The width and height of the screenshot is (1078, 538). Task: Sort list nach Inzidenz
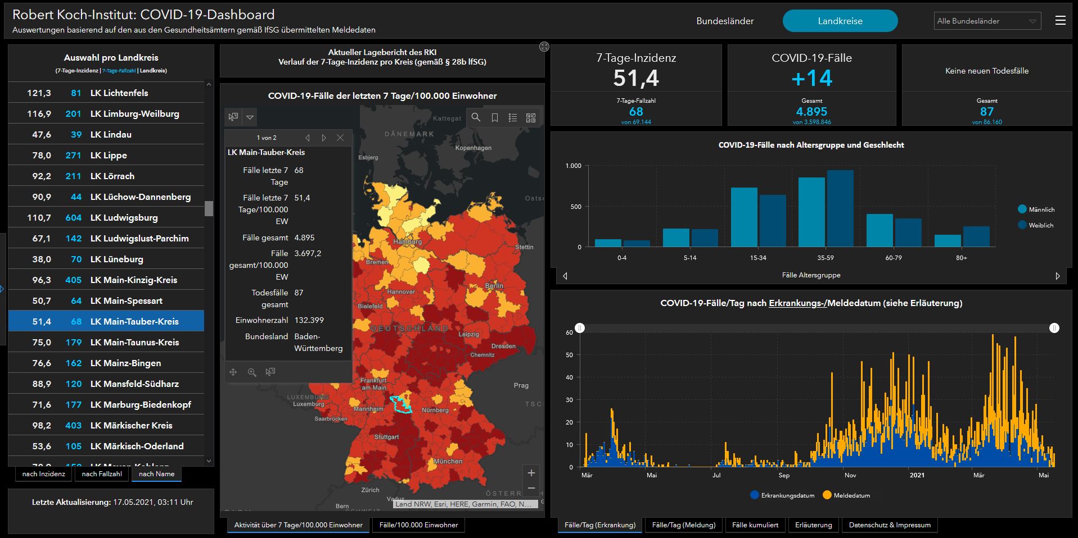coord(44,474)
